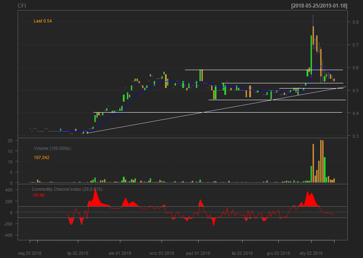Click the 0.3 price axis label

pyautogui.click(x=356, y=136)
